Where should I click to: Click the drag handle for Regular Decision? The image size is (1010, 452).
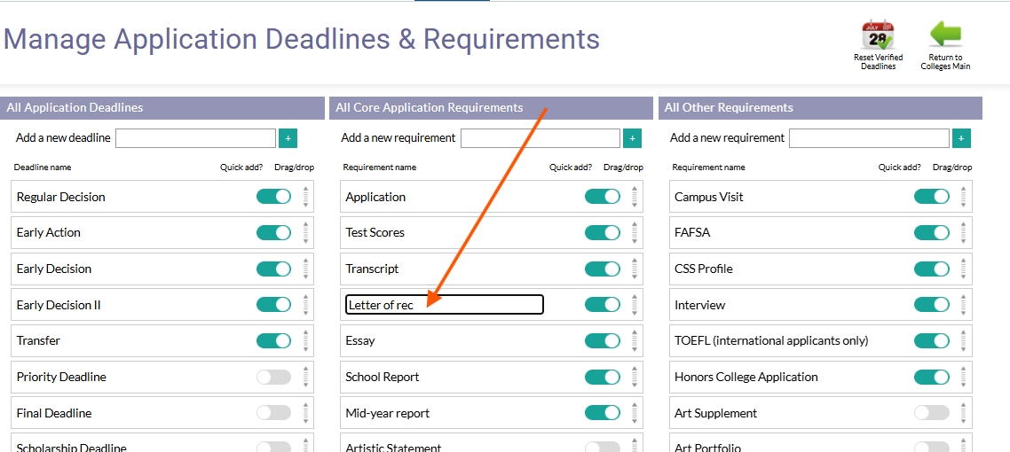click(306, 197)
